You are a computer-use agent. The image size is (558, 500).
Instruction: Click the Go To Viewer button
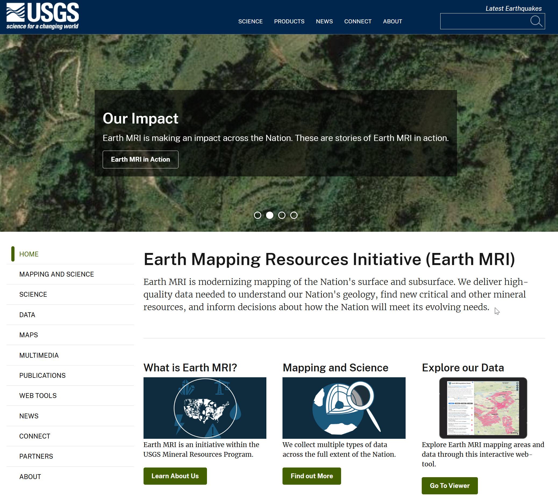click(449, 485)
